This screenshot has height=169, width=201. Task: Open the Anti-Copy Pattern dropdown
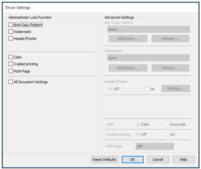tap(148, 29)
